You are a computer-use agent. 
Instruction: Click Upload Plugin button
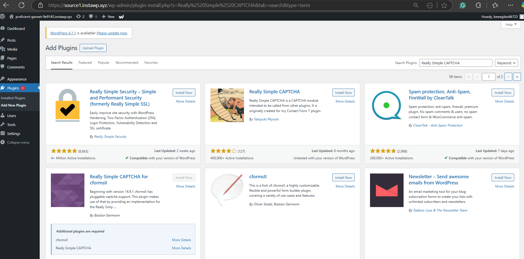coord(93,48)
